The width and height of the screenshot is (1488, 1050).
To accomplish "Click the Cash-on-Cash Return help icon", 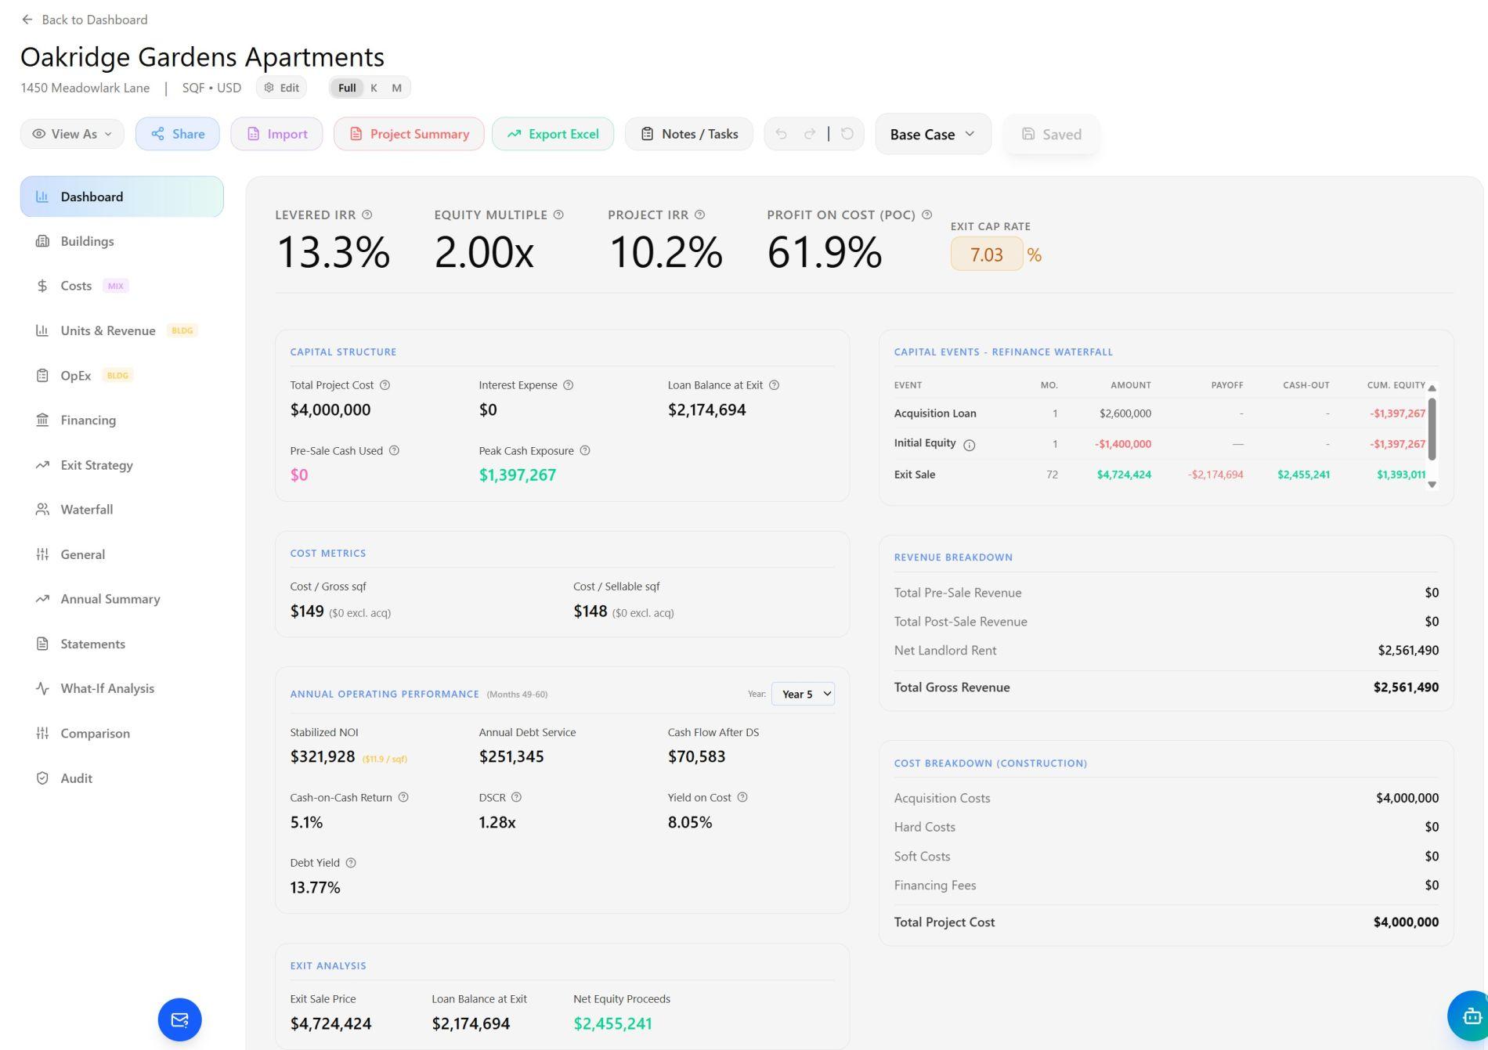I will click(403, 798).
